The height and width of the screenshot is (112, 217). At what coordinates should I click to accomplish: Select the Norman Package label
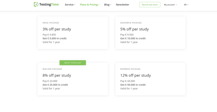[x=130, y=69]
